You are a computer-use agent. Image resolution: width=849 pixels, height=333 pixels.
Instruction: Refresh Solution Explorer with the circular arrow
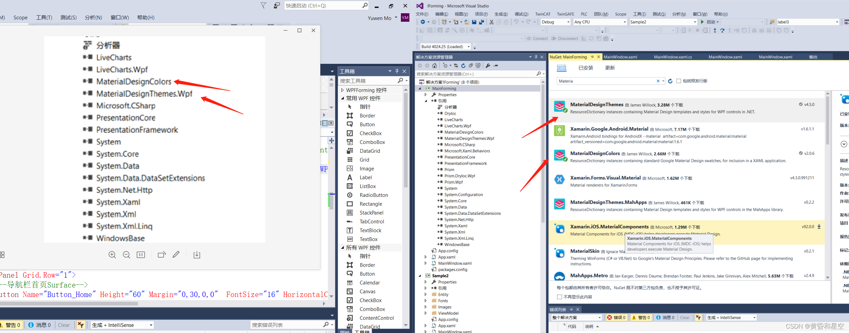(463, 66)
